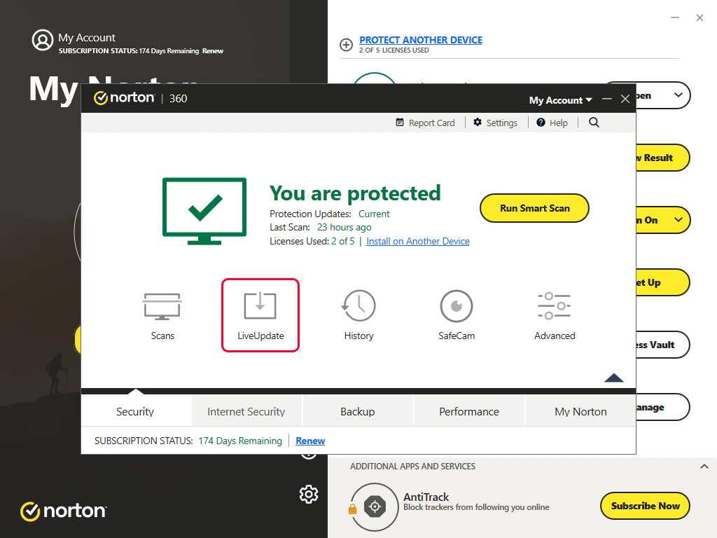717x538 pixels.
Task: Click the partially hidden Result button in My Norton window
Action: point(662,158)
